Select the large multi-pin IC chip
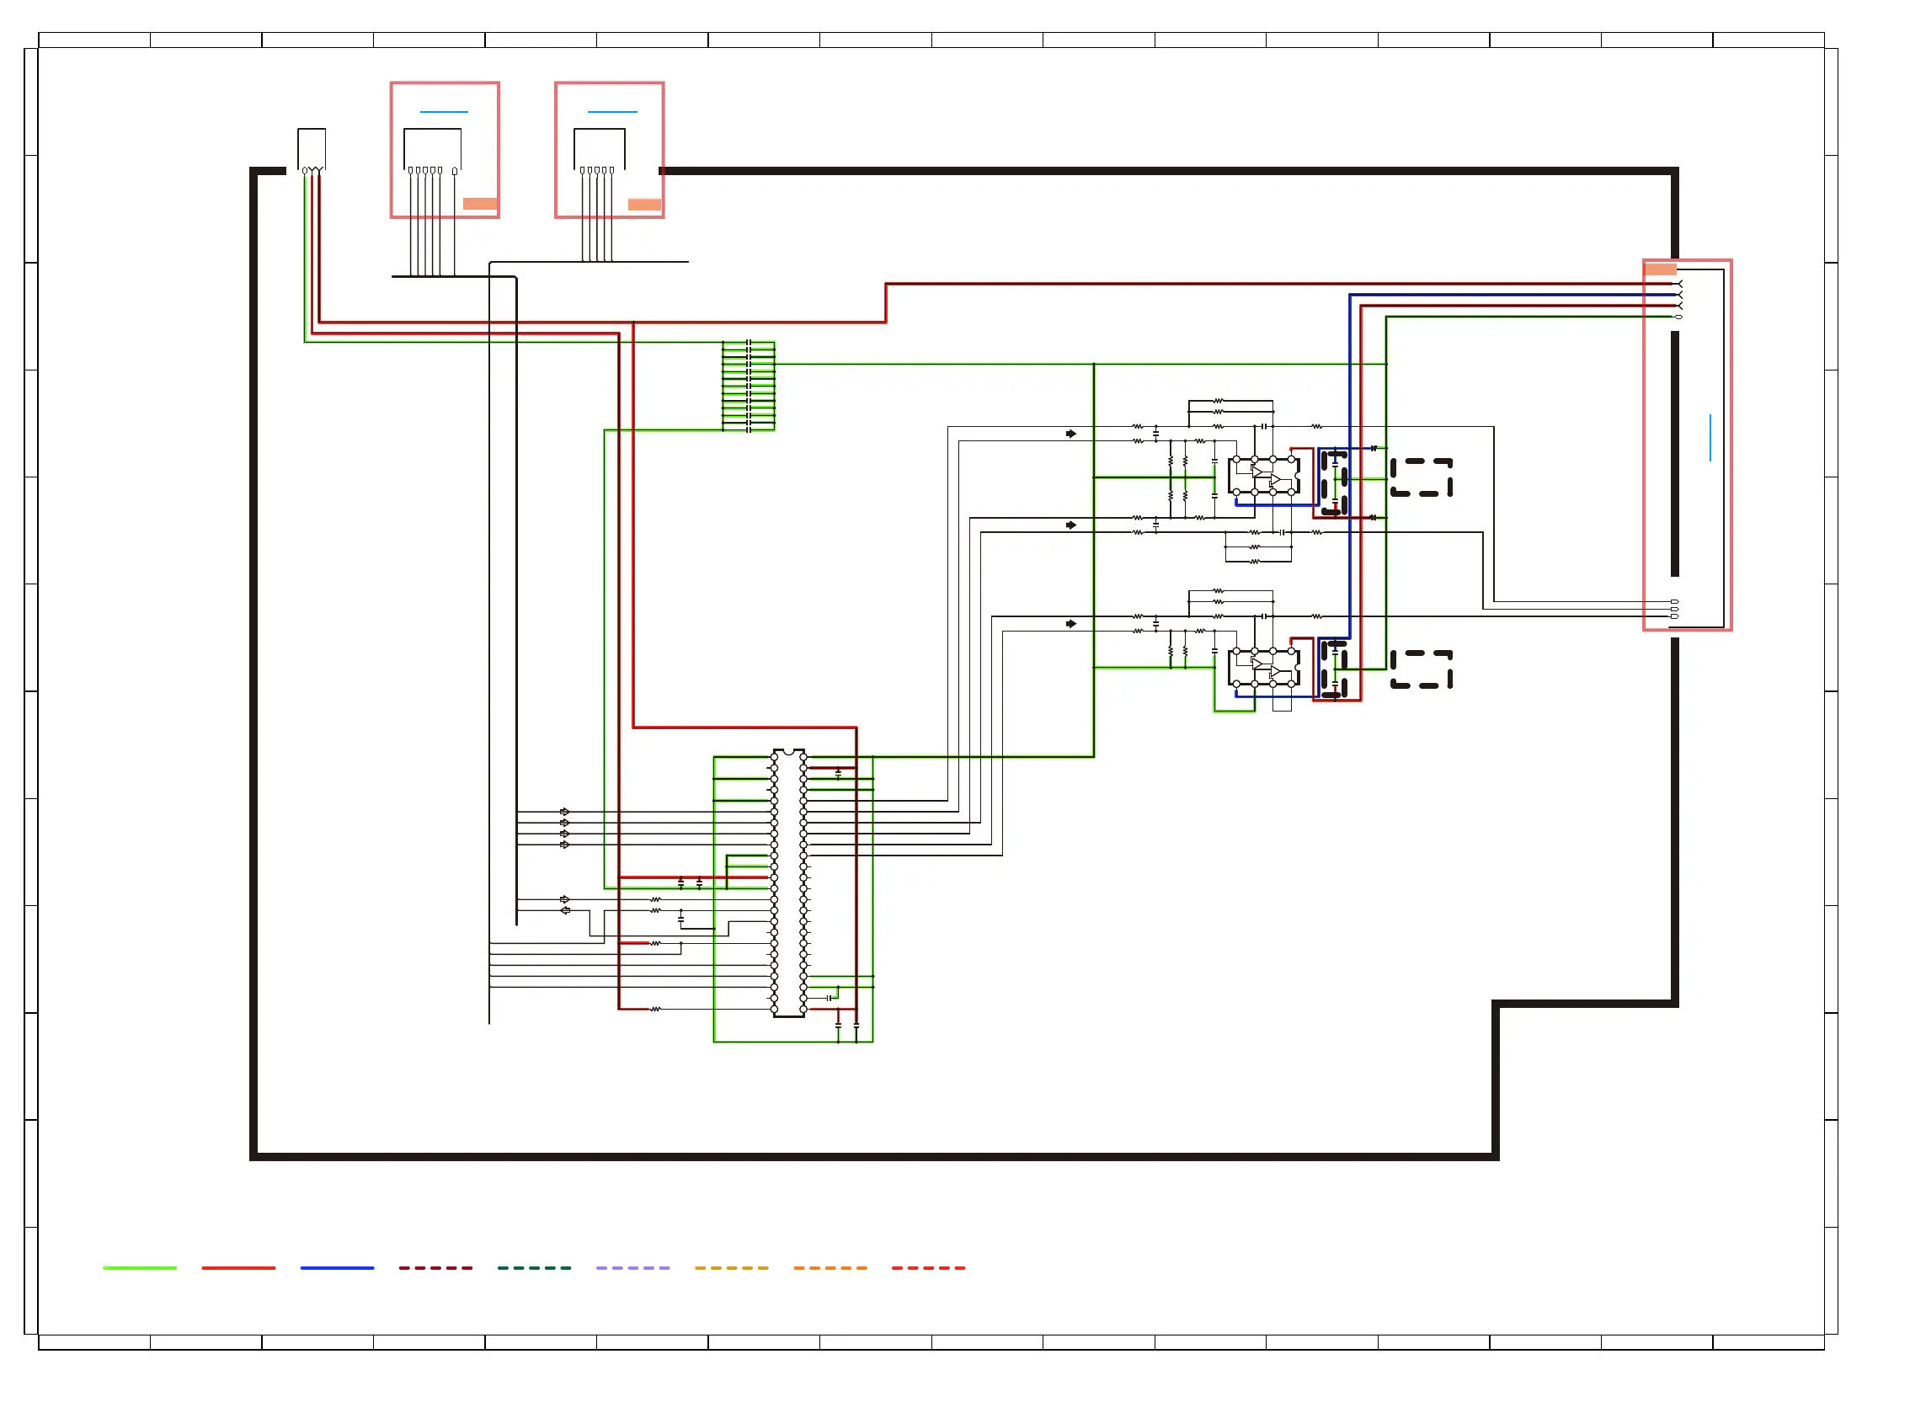The width and height of the screenshot is (1910, 1418). 789,882
